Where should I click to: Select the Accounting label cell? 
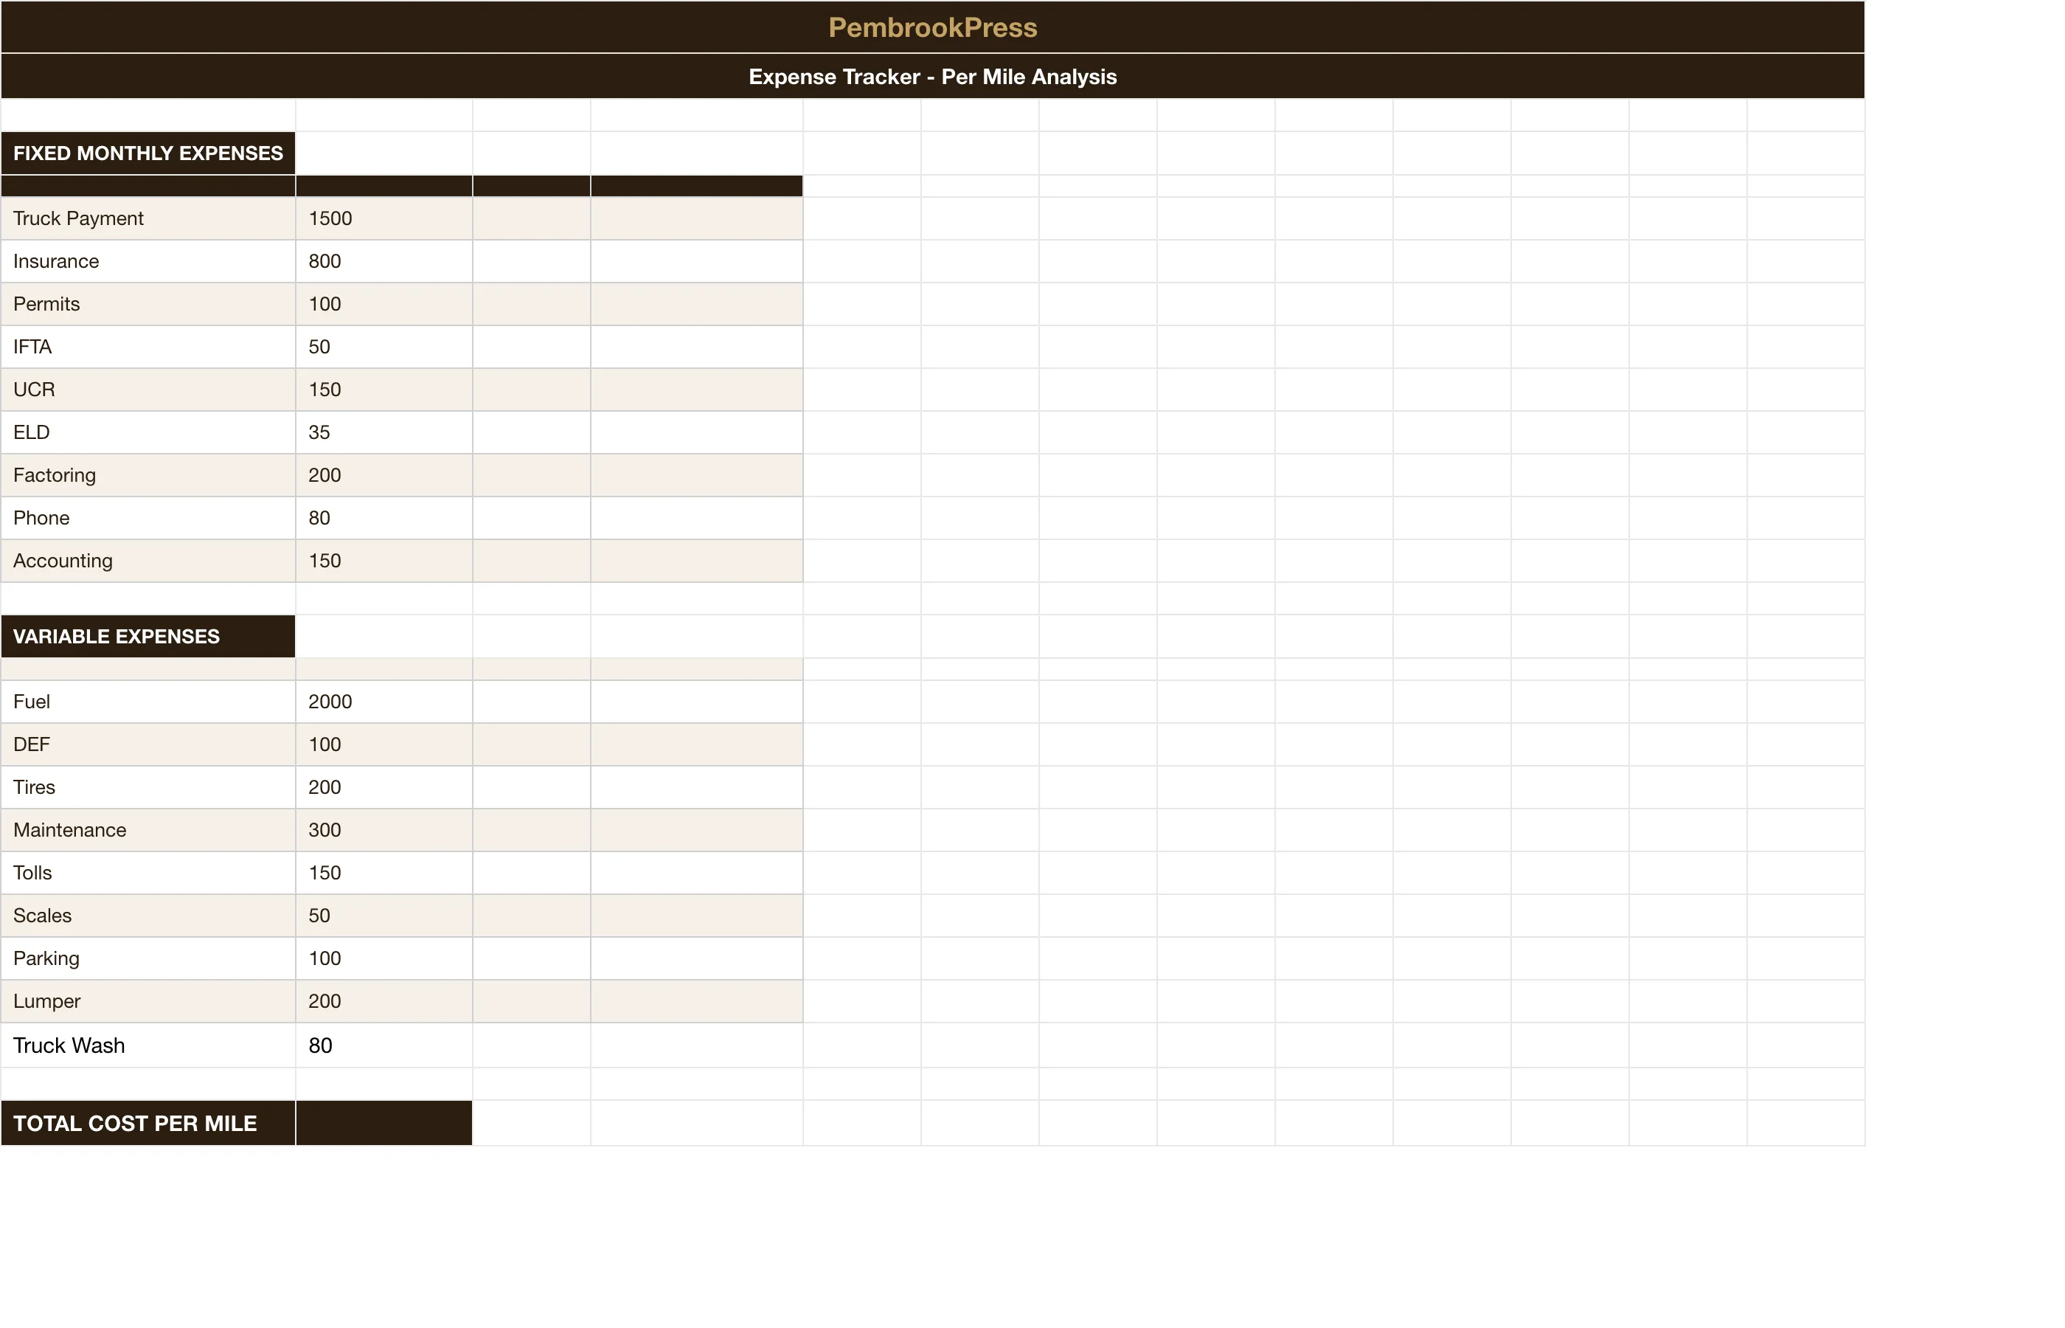point(148,561)
